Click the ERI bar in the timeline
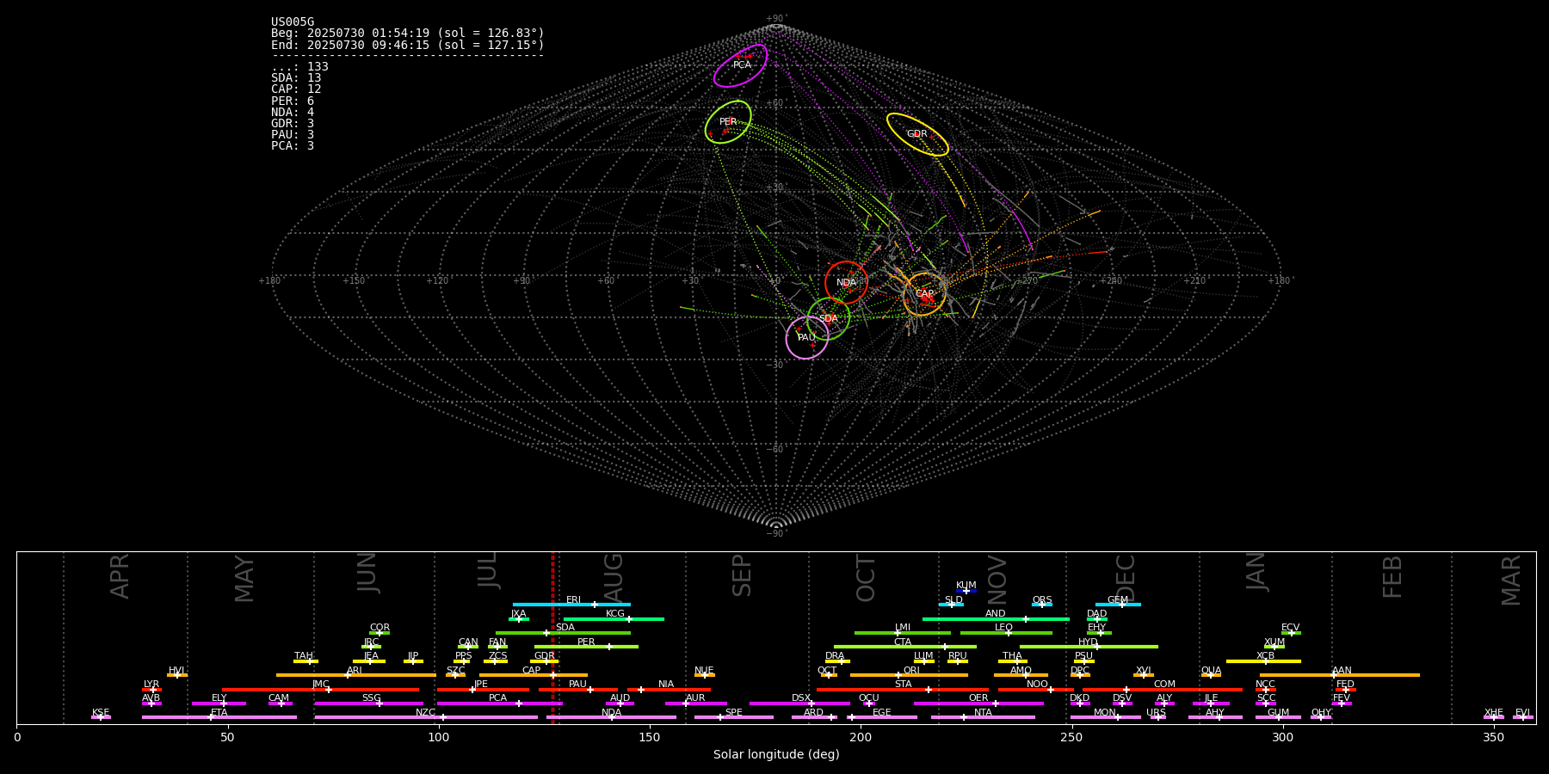1549x774 pixels. pyautogui.click(x=571, y=605)
